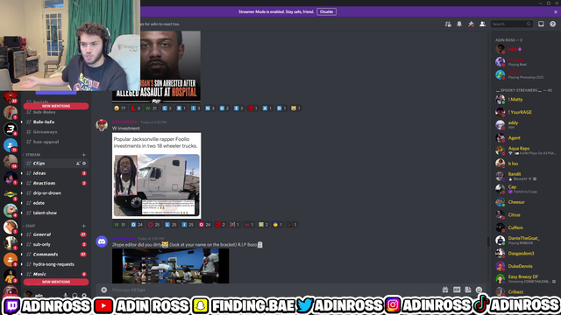
Task: Open the blue people server icon
Action: [11, 145]
